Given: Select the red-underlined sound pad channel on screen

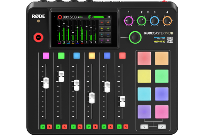Looking at the screenshot, I should (82, 42).
